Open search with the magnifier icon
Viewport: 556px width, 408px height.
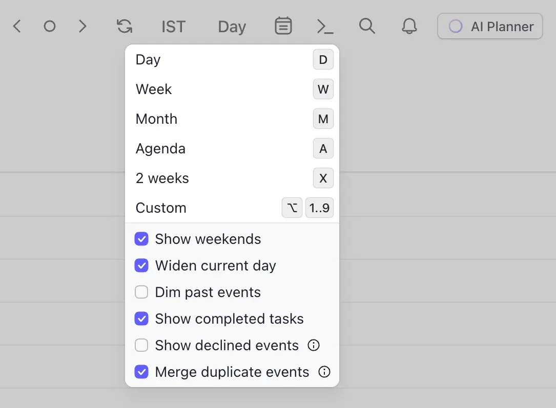367,26
